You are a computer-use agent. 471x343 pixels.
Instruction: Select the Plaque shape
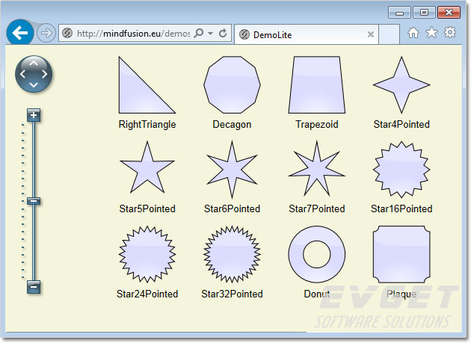tap(401, 254)
